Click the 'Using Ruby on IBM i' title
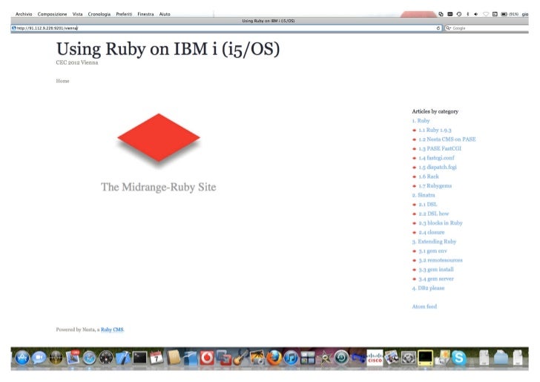The width and height of the screenshot is (540, 382). point(168,49)
